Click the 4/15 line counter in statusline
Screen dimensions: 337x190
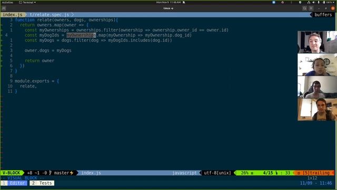(x=268, y=173)
